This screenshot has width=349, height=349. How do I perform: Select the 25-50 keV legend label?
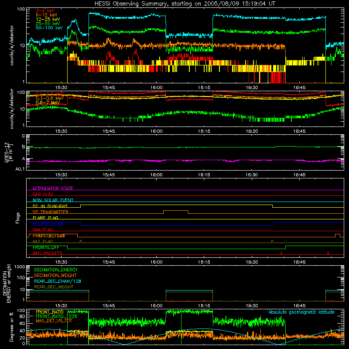pos(48,24)
